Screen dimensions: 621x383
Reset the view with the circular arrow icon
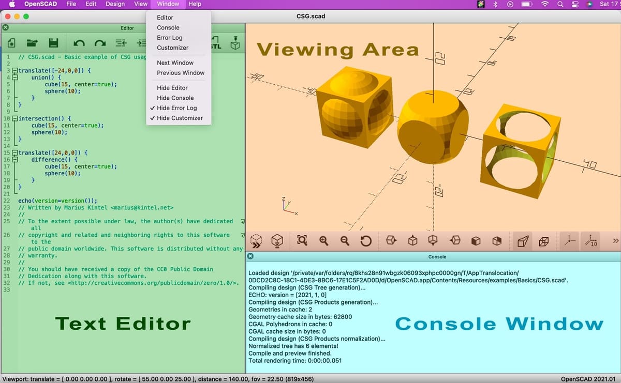click(365, 241)
